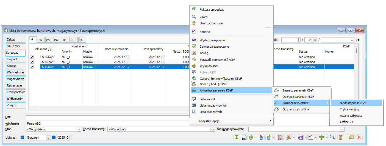Screen dimensions: 386x146
Task: Click the magnifier icon in bottom toolbar
Action: 332,138
